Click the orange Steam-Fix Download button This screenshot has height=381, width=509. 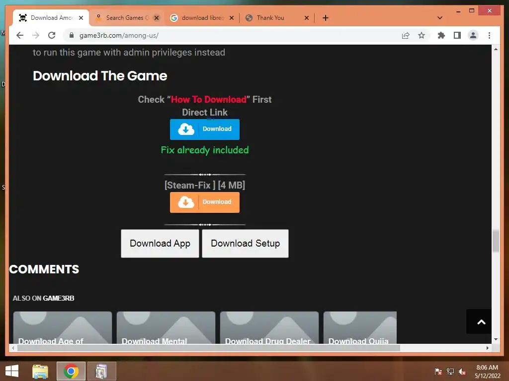[204, 202]
